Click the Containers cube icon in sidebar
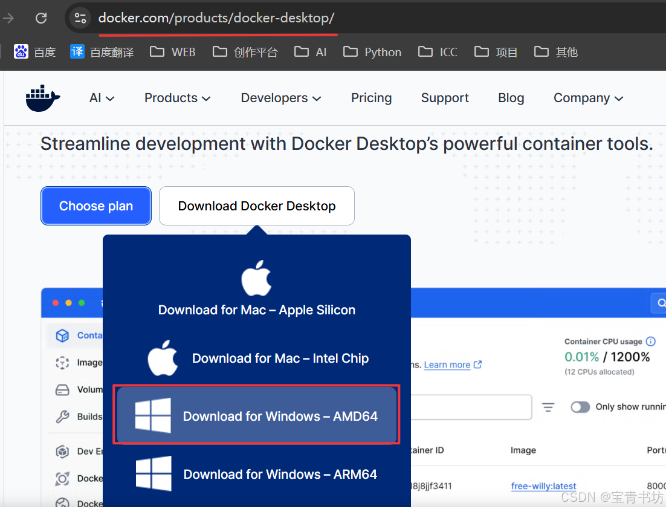This screenshot has height=509, width=666. (62, 336)
